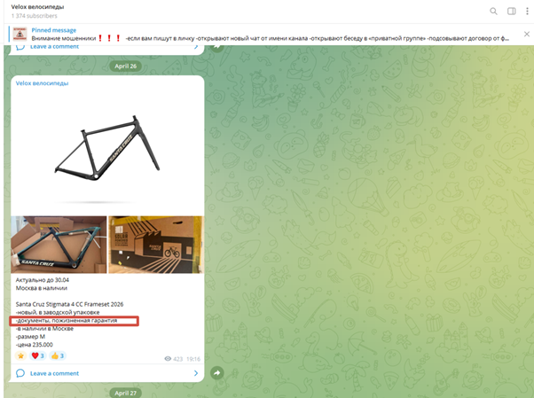Expand previous post comments via top chevron
The image size is (534, 398).
click(196, 47)
